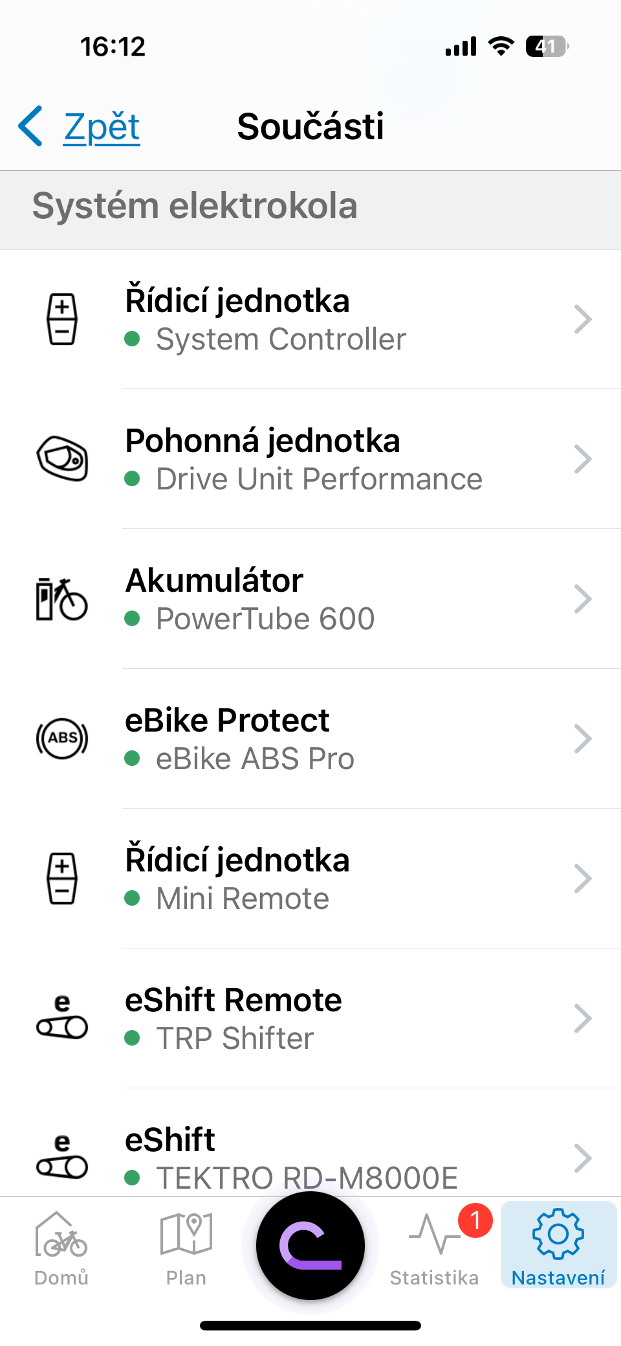Image resolution: width=621 pixels, height=1346 pixels.
Task: Tap the Drive Unit motor icon
Action: pyautogui.click(x=62, y=459)
